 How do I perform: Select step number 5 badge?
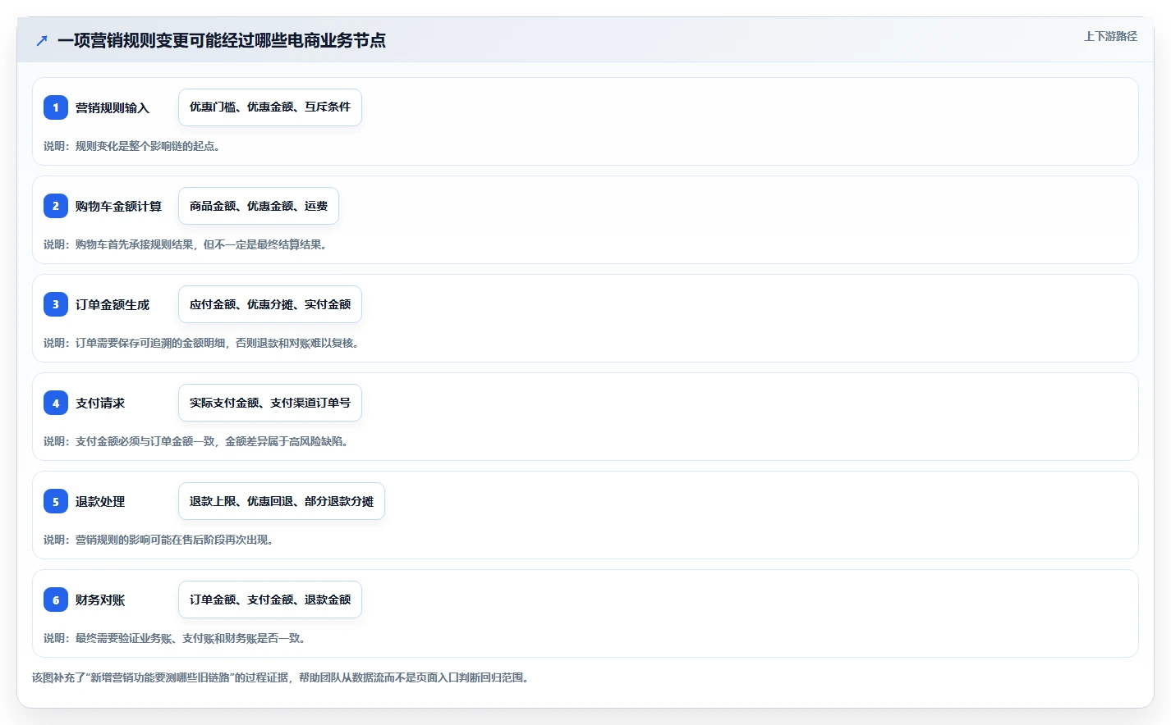56,501
